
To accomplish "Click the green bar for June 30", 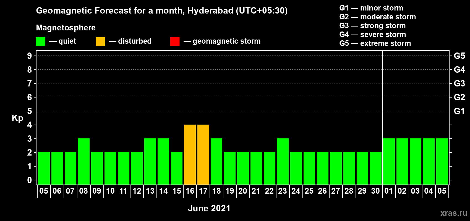I will (376, 169).
